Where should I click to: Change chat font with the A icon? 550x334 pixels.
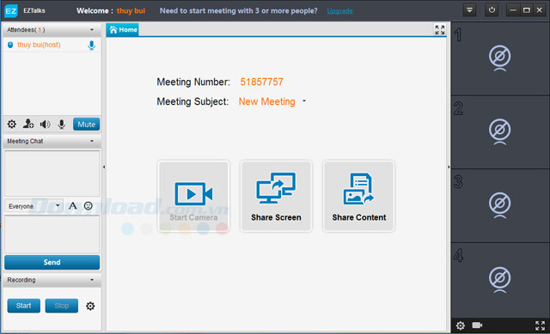click(x=72, y=206)
